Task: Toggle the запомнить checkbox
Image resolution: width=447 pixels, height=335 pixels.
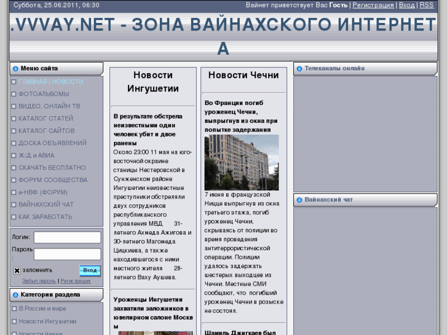Action: pos(17,270)
